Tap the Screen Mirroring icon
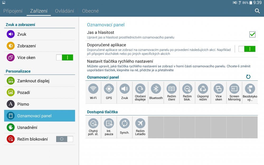 pyautogui.click(x=234, y=89)
